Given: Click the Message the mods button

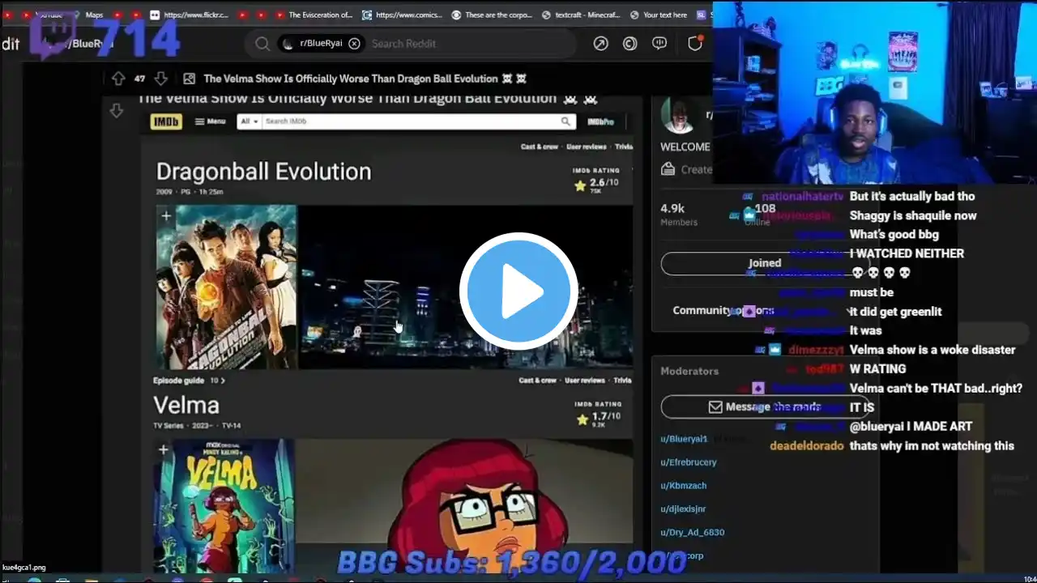Looking at the screenshot, I should (764, 406).
